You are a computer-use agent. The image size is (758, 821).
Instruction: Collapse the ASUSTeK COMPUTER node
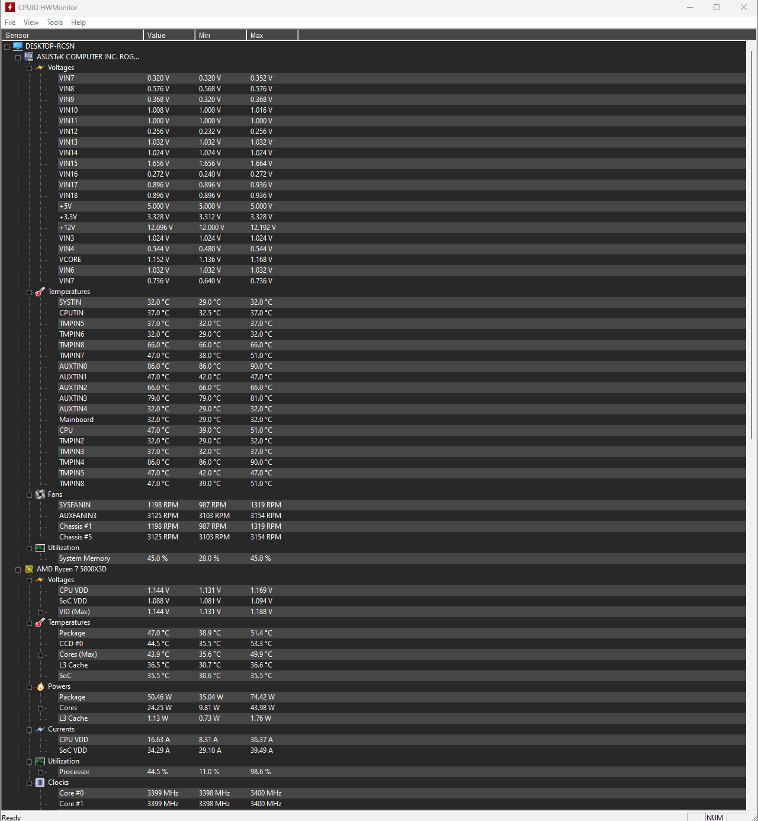pyautogui.click(x=18, y=57)
